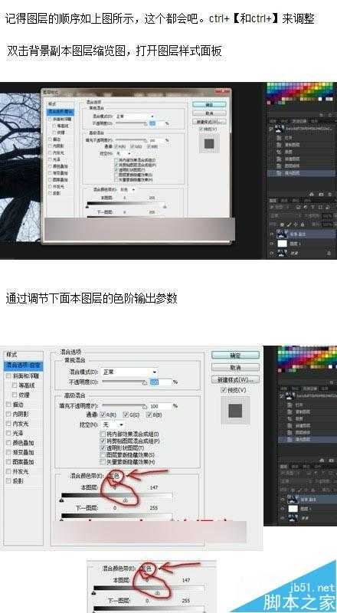Select white 图层 1 thumbnail beside the small dialog

(x=283, y=244)
